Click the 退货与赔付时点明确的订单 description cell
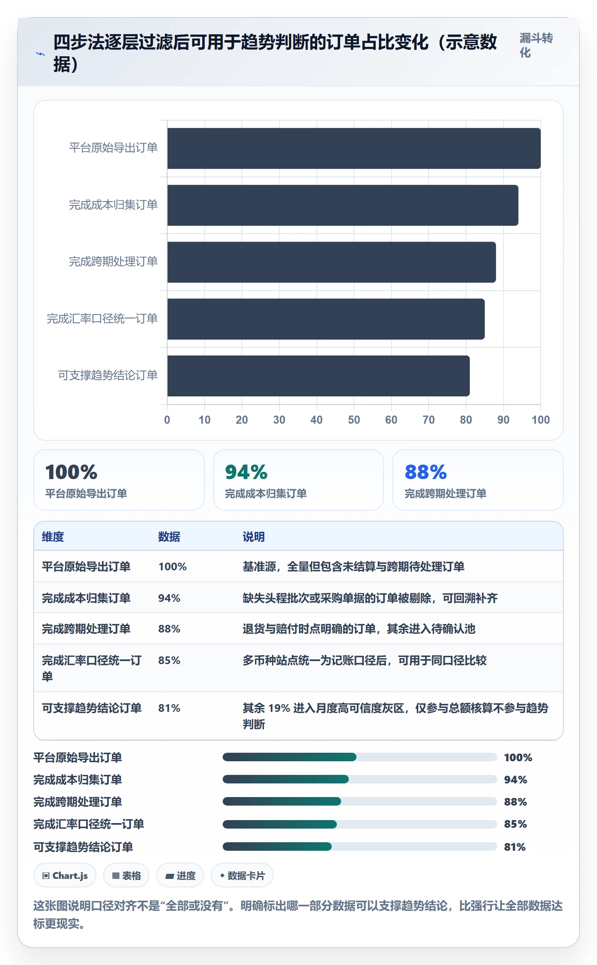Screen dimensions: 597x965 point(359,629)
